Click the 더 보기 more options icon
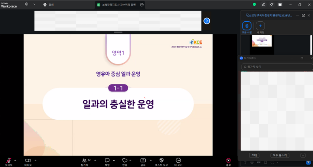The height and width of the screenshot is (167, 313). [178, 160]
